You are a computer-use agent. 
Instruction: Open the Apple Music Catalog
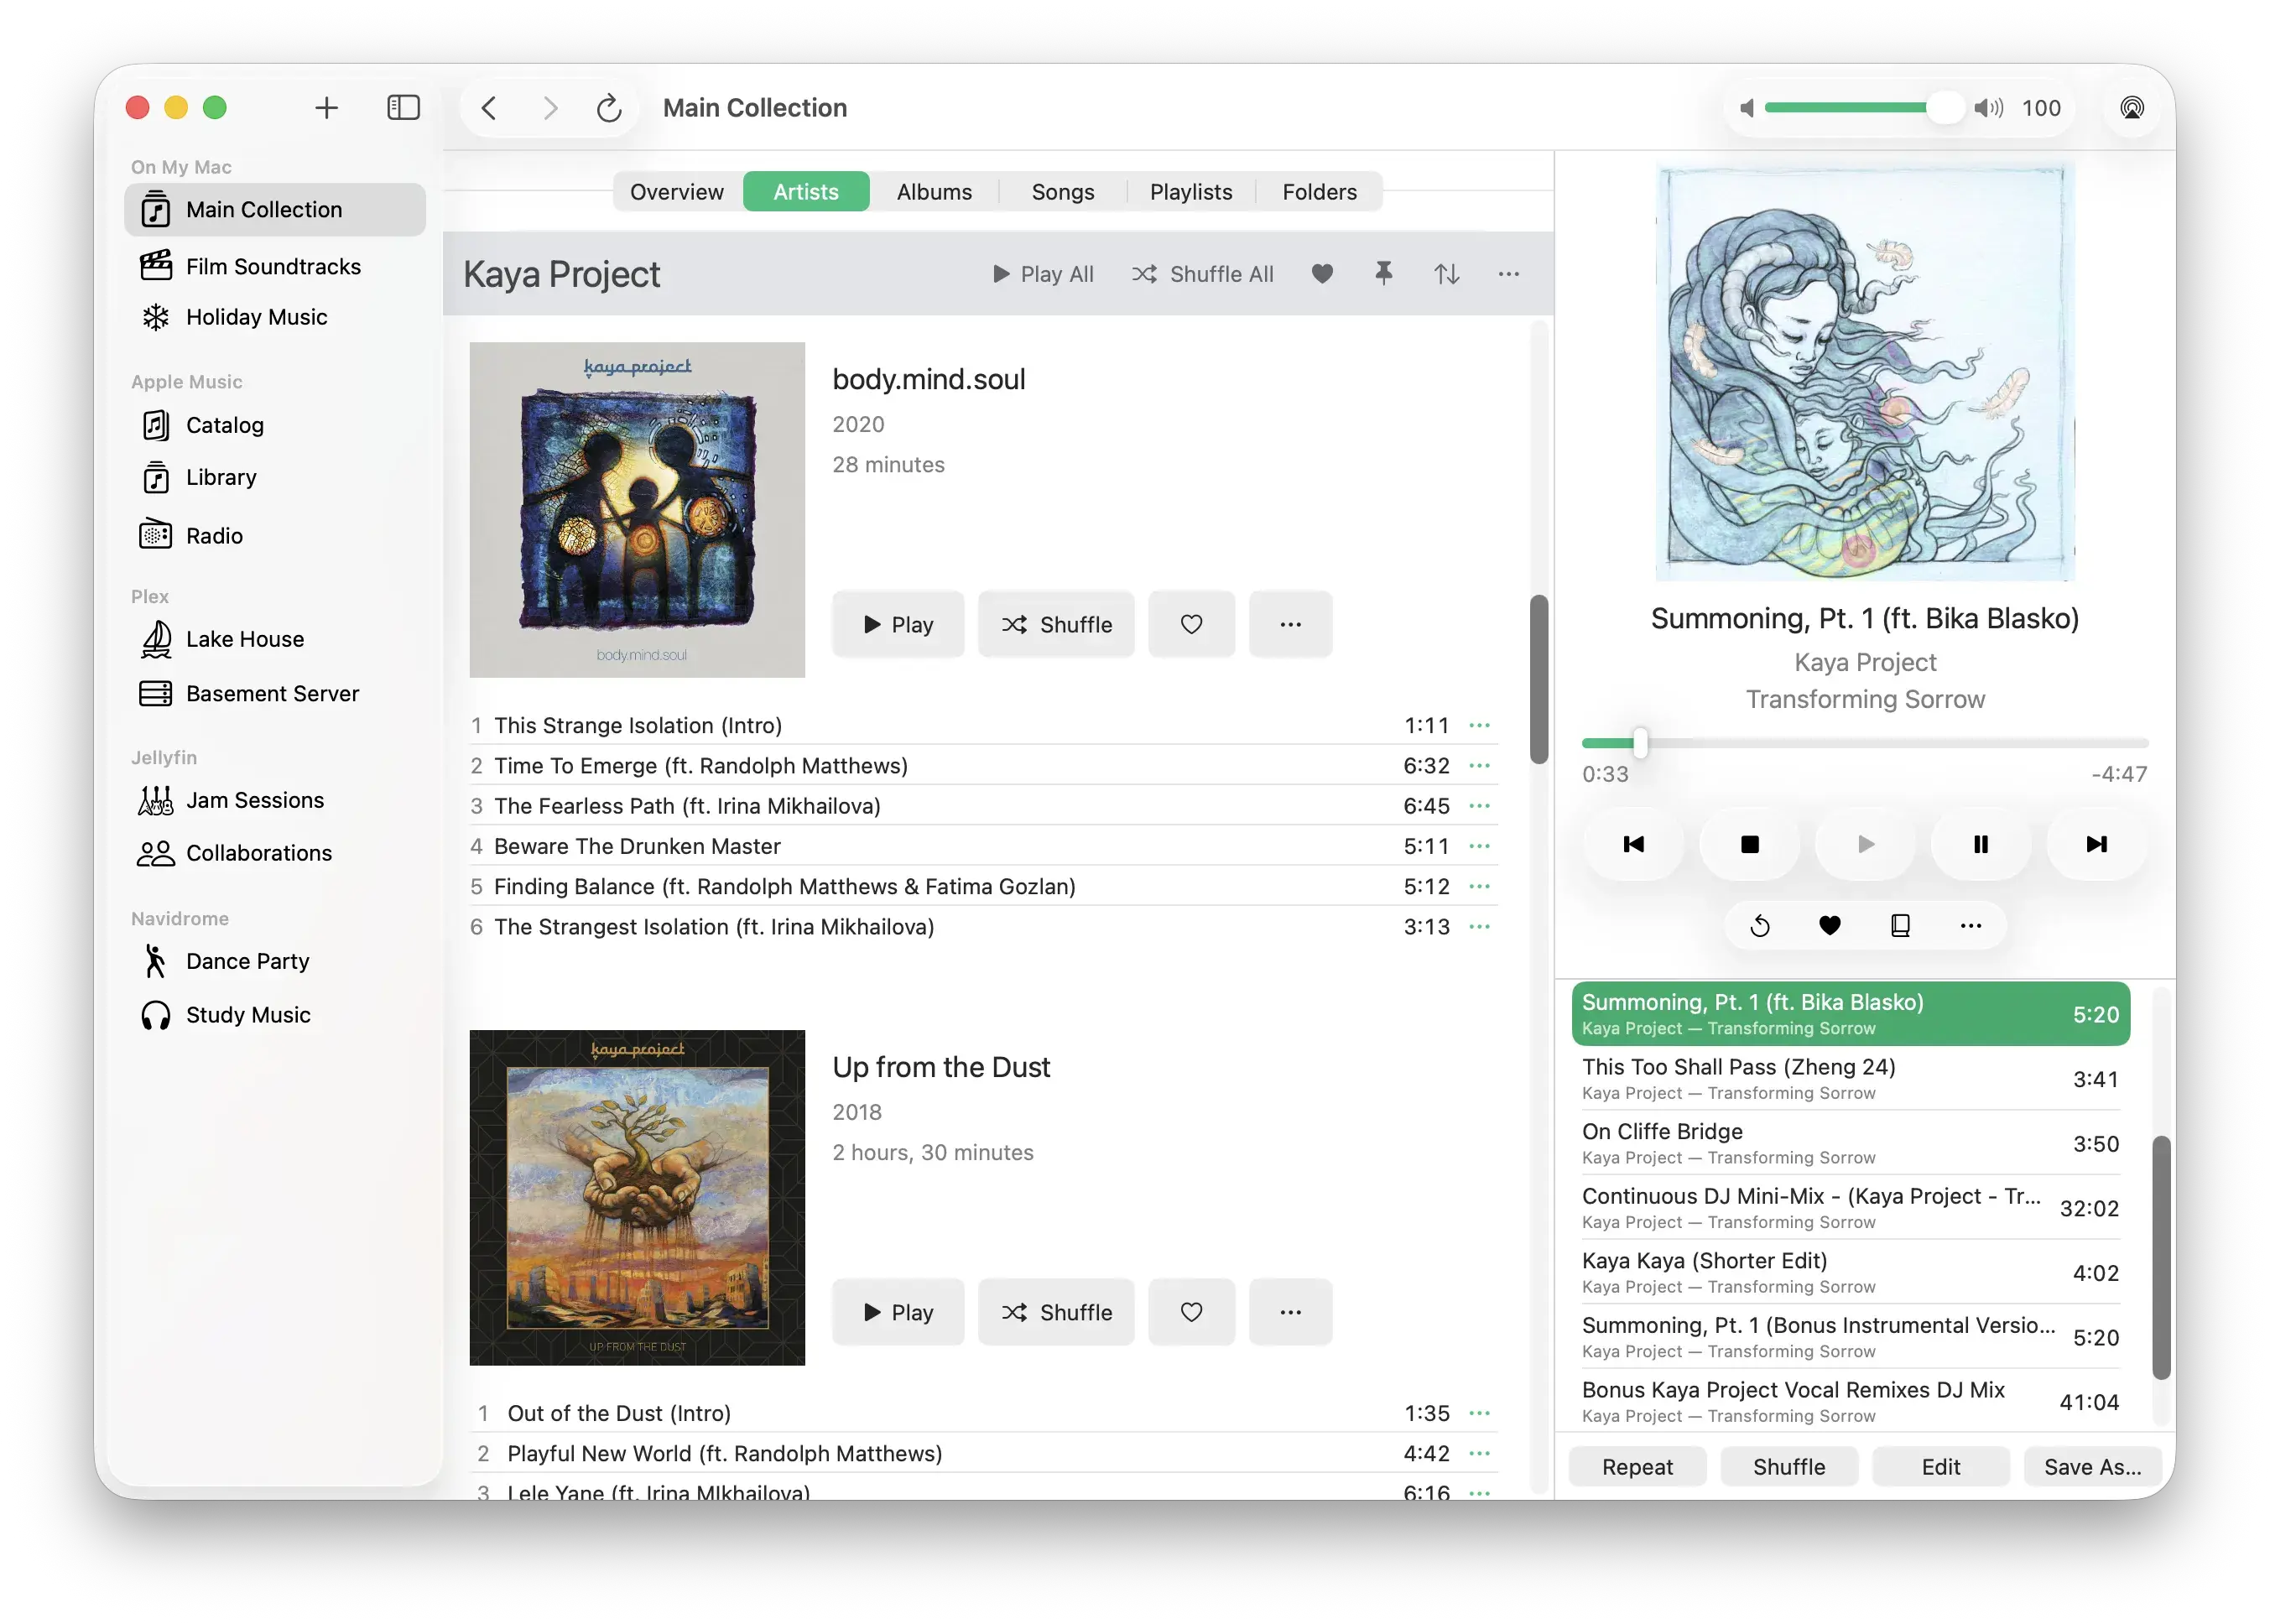(x=274, y=425)
